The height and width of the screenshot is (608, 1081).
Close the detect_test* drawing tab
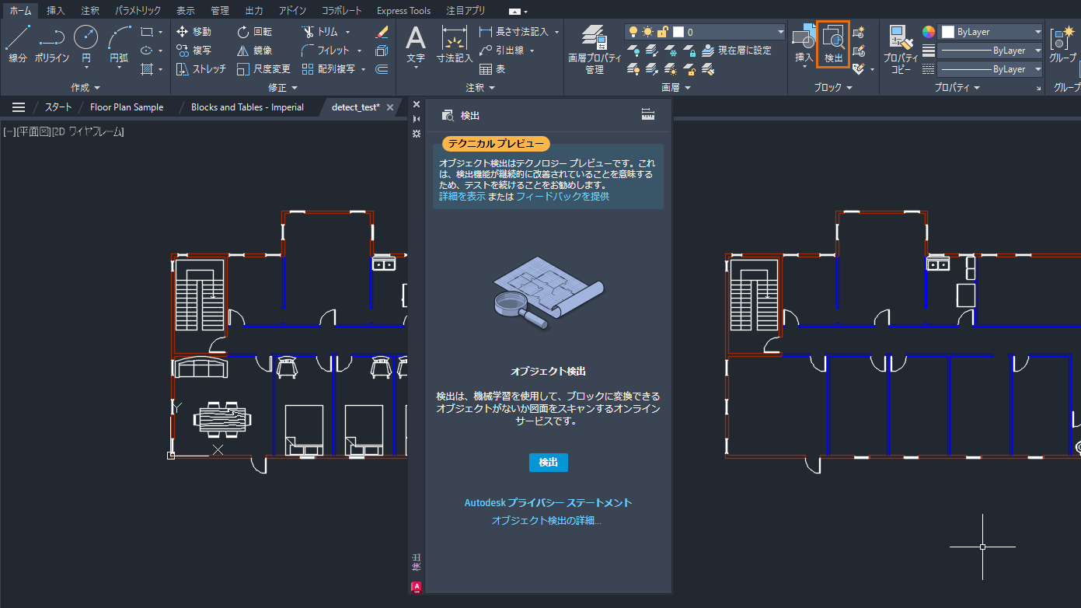390,107
